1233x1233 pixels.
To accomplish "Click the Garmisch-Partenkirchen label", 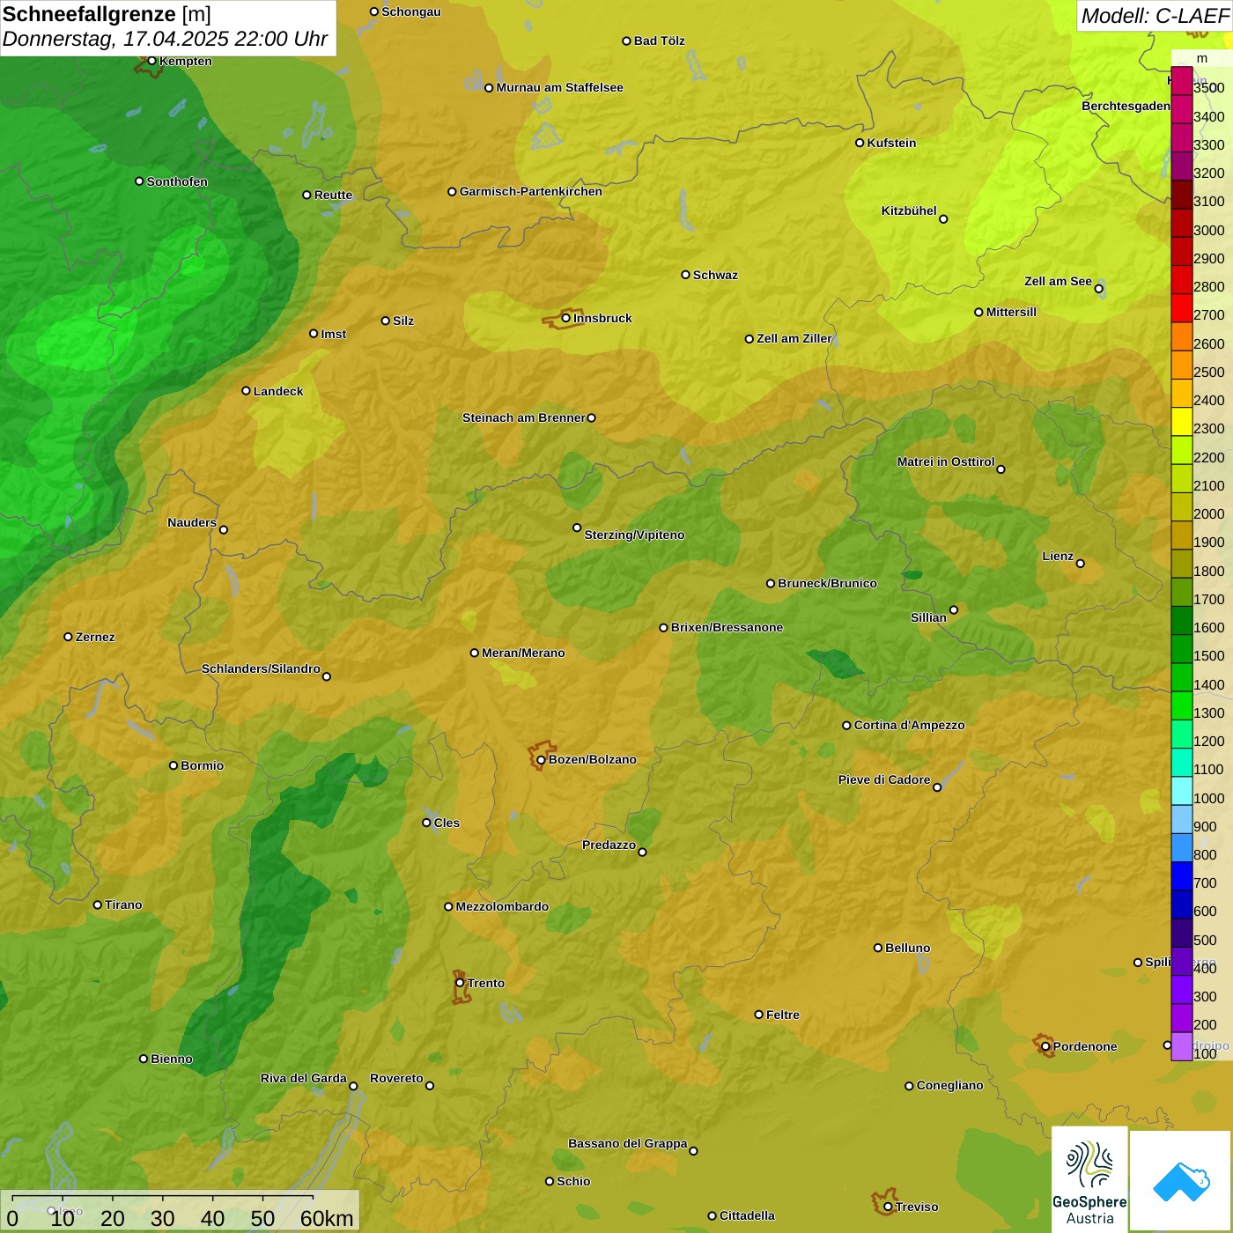I will click(531, 191).
